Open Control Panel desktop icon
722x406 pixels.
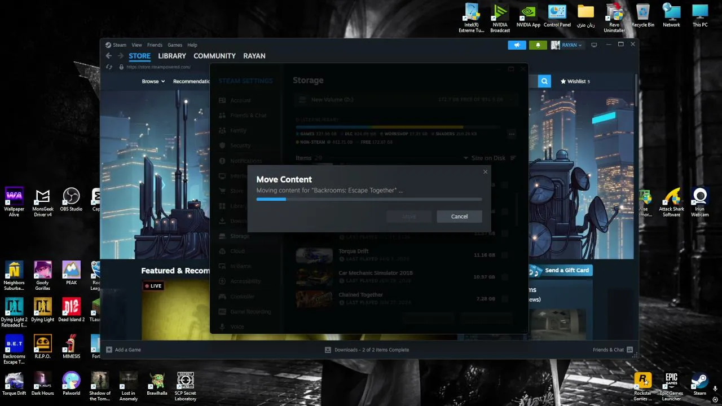click(x=557, y=16)
